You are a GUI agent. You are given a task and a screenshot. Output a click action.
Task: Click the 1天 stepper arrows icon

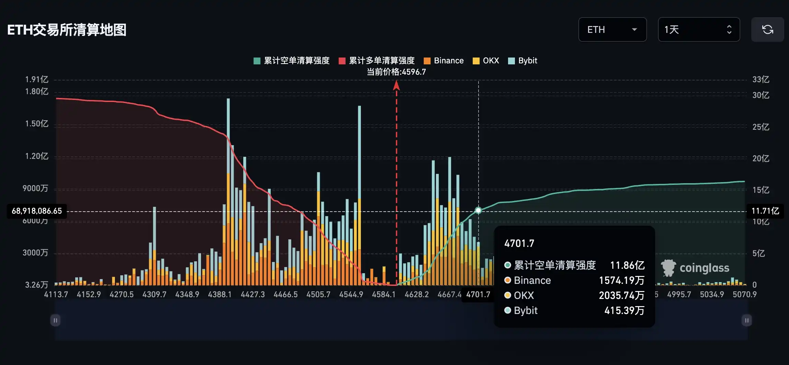click(729, 29)
